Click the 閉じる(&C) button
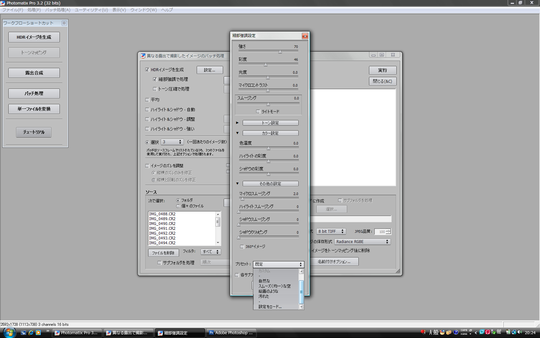Viewport: 540px width, 338px height. point(382,81)
